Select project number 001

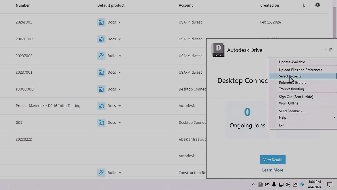coord(19,122)
